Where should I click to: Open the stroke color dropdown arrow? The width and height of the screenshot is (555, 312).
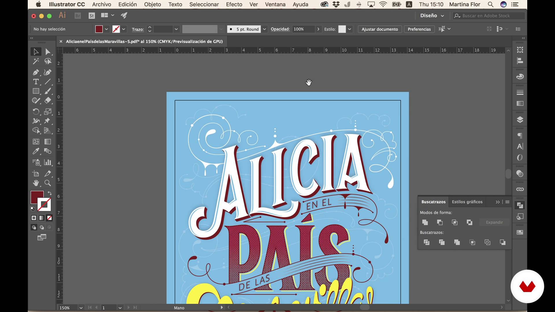click(x=124, y=29)
